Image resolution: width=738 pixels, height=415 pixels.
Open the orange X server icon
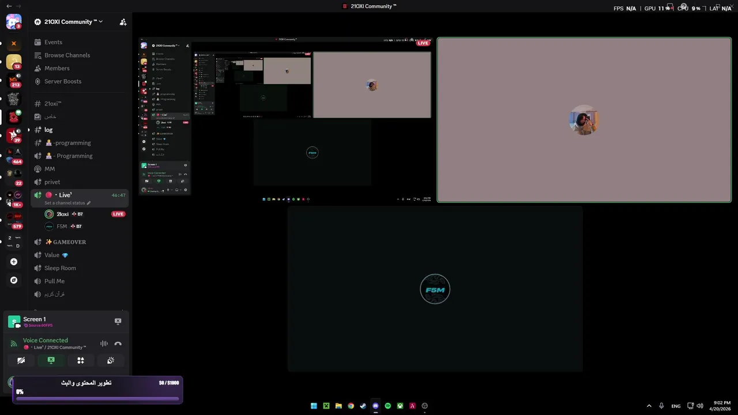[14, 43]
